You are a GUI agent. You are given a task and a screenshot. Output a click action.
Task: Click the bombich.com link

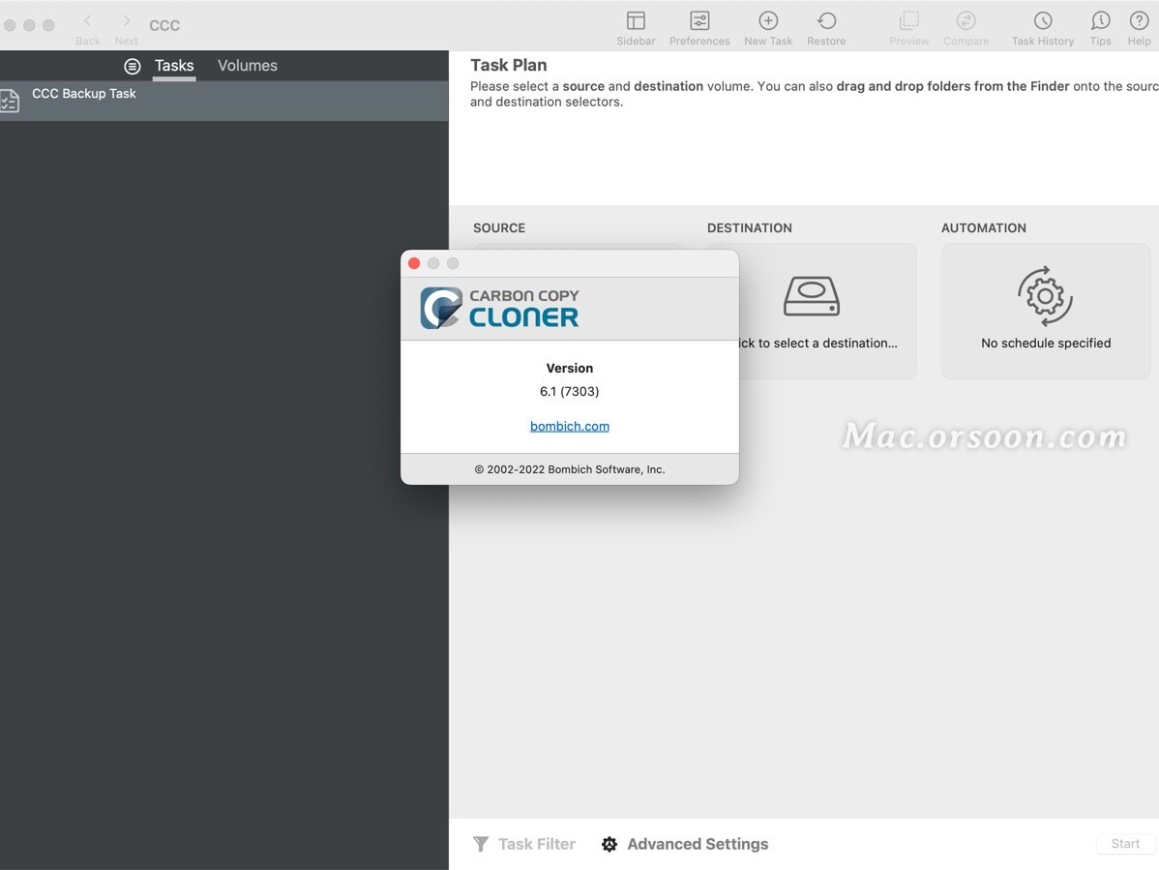569,425
